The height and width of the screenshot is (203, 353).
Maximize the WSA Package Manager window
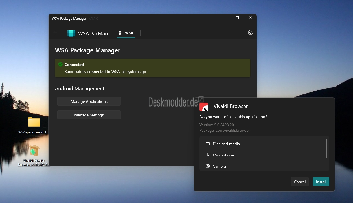pos(237,18)
